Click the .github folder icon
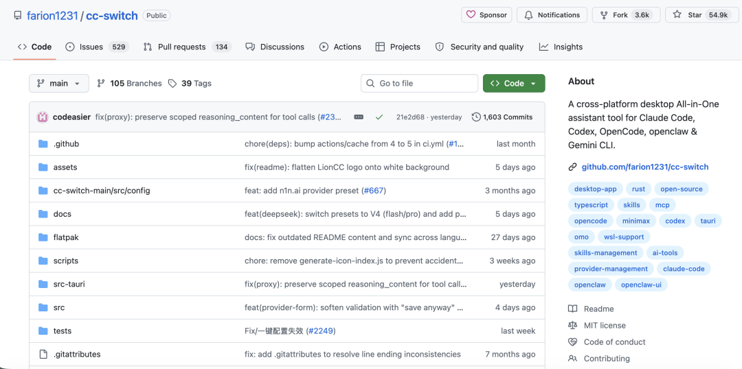The width and height of the screenshot is (742, 369). coord(43,143)
